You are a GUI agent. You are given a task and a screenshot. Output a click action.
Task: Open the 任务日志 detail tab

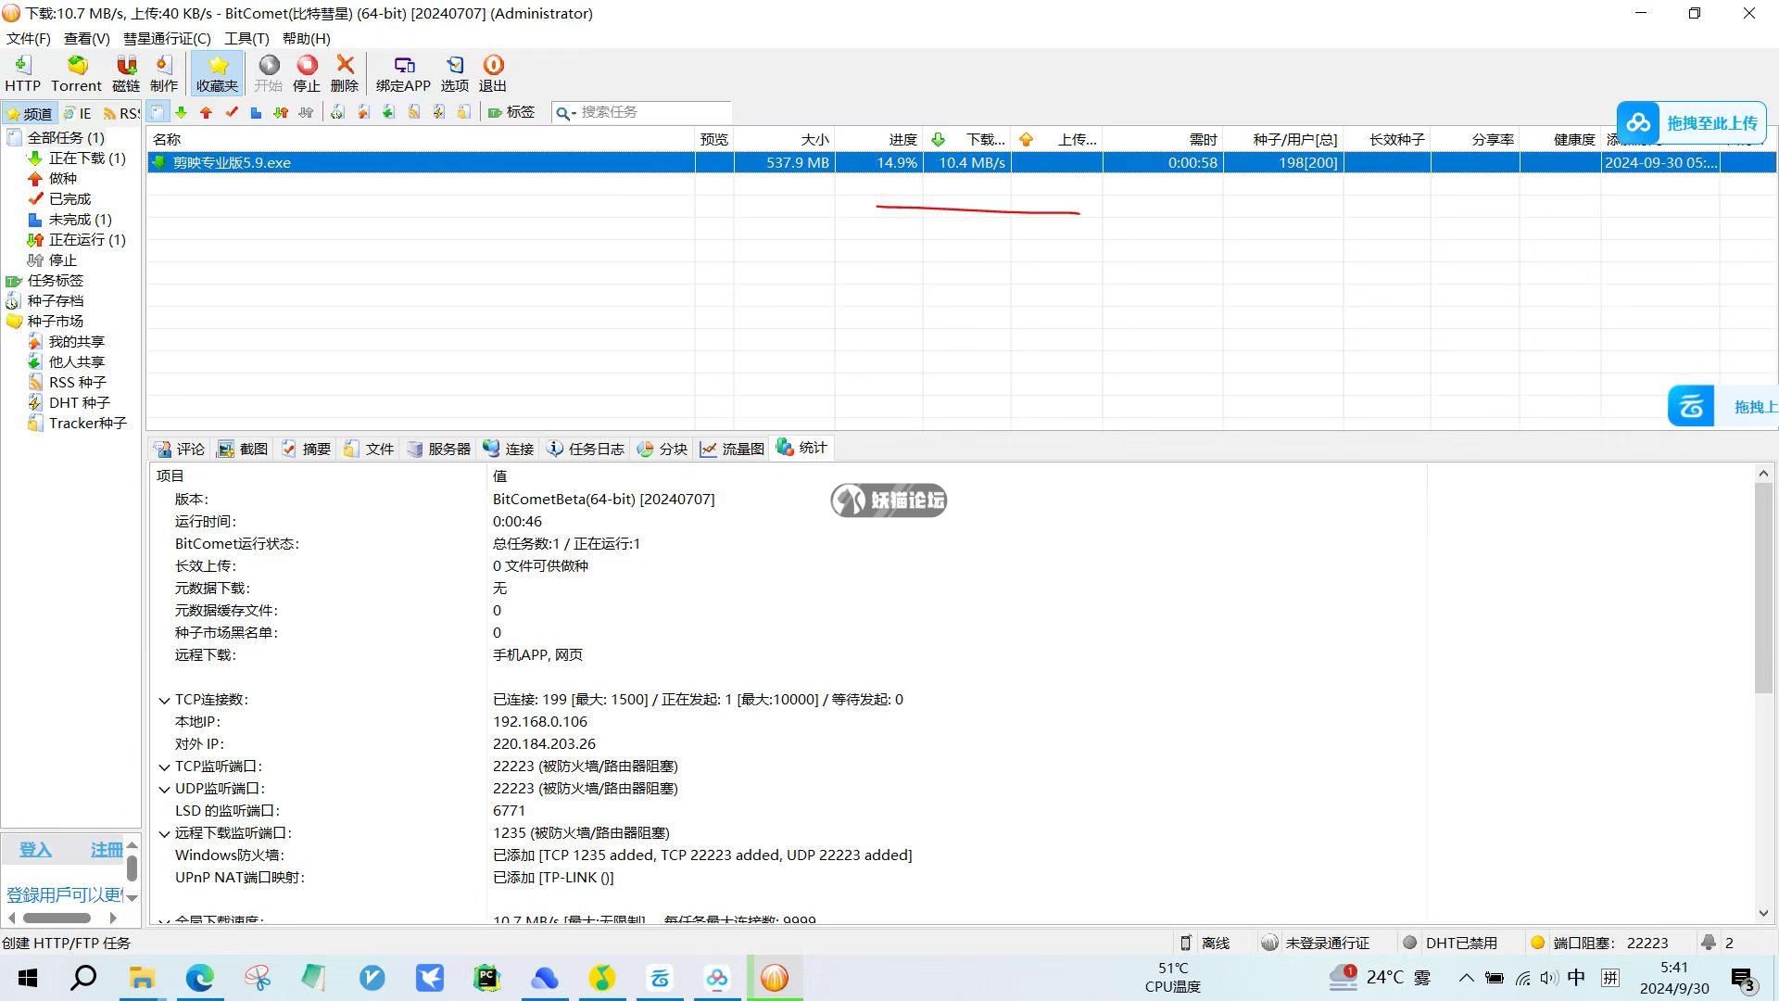coord(586,449)
